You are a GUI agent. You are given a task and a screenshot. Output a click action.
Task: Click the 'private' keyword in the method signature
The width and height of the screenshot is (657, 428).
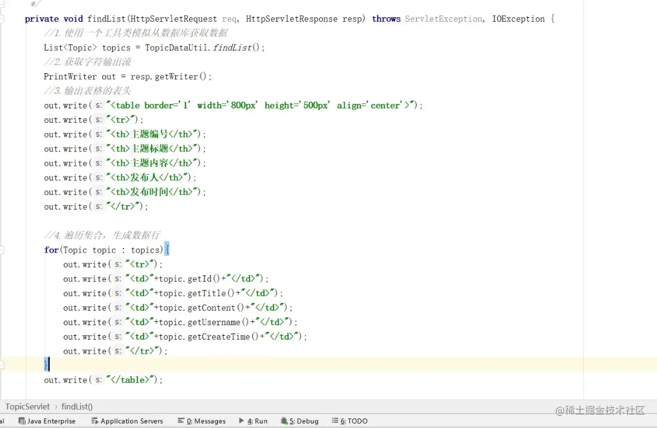(41, 19)
